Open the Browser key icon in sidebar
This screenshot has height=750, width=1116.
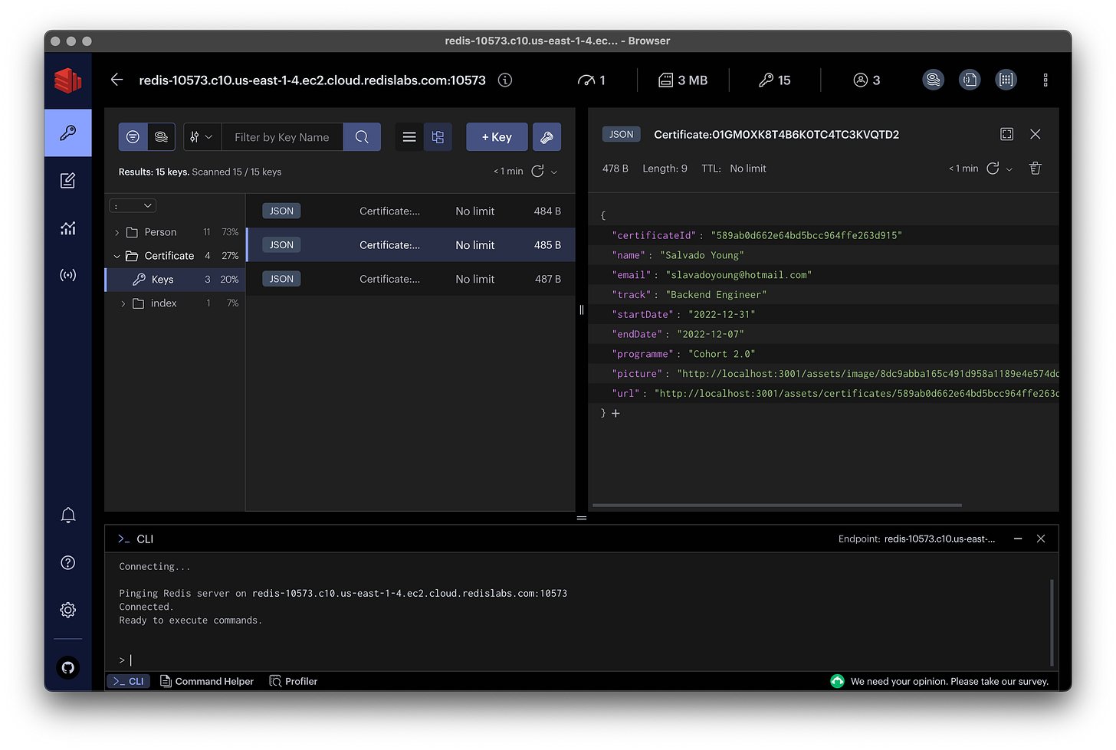67,133
